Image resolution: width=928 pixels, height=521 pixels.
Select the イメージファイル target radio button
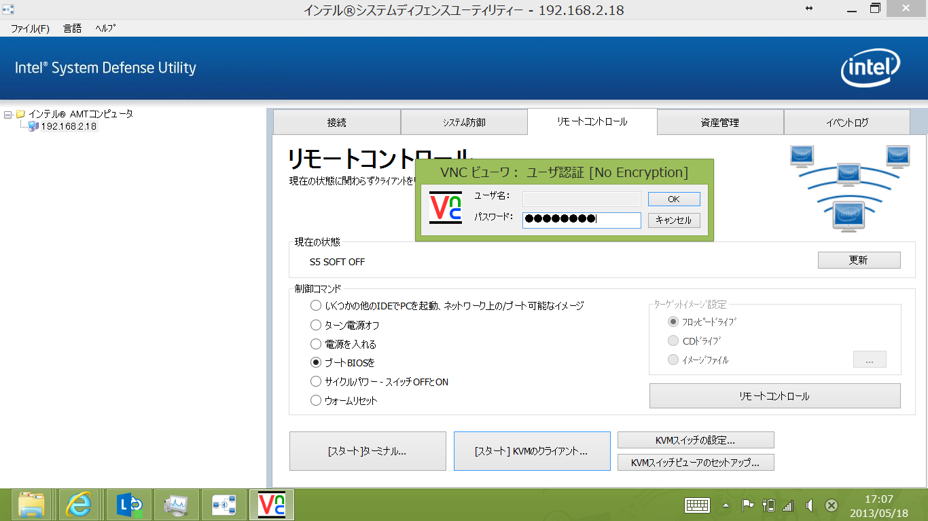coord(673,360)
